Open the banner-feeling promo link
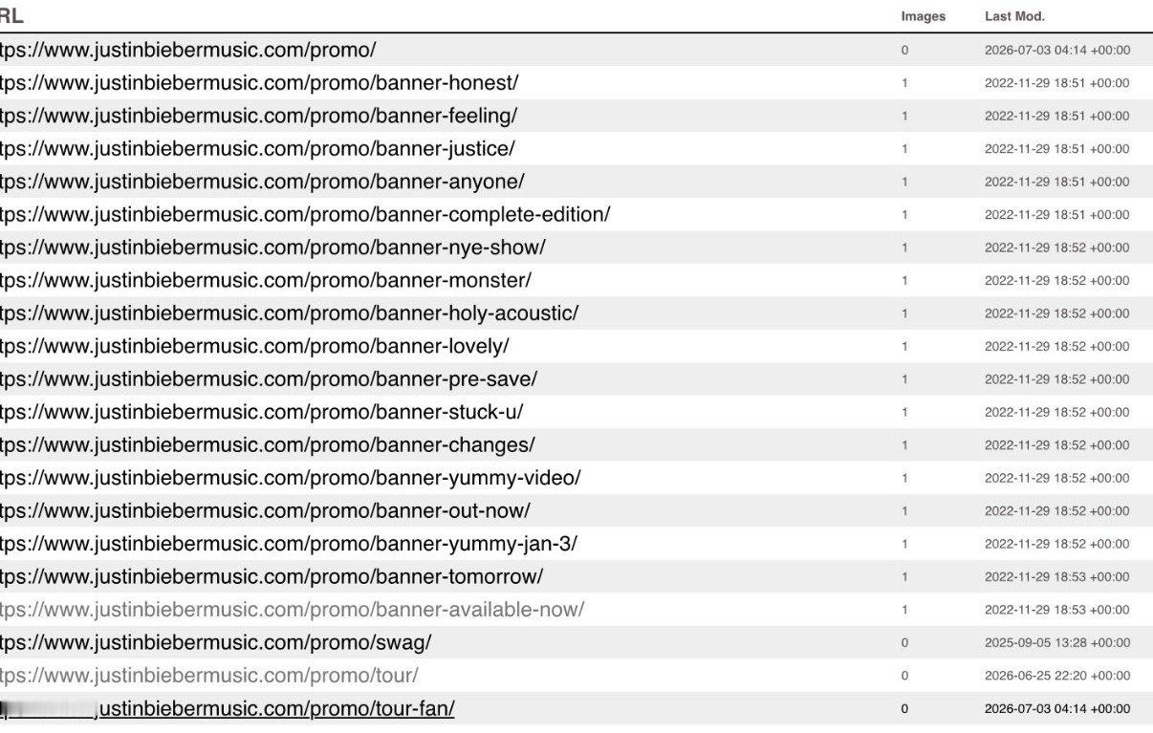The image size is (1153, 733). pos(258,116)
